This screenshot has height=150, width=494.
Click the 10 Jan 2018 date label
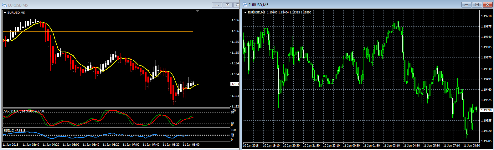[x=251, y=146]
